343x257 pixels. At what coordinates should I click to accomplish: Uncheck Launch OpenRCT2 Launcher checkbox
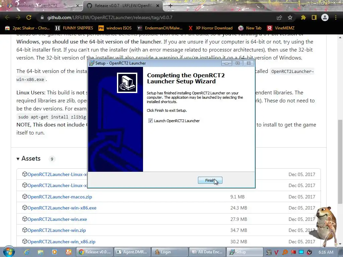pos(150,120)
